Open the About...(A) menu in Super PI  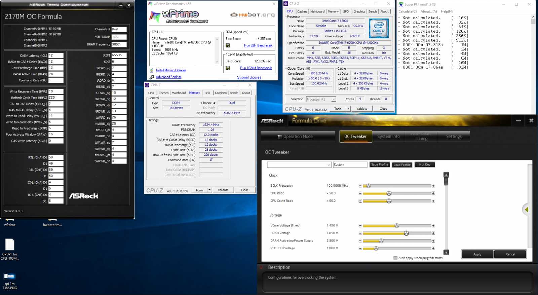coord(429,11)
